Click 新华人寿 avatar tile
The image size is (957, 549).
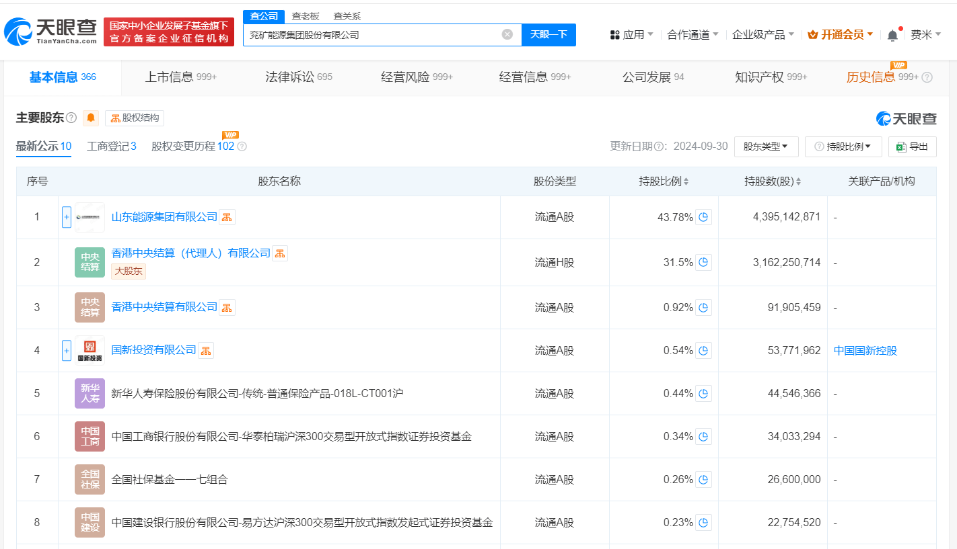[x=90, y=393]
